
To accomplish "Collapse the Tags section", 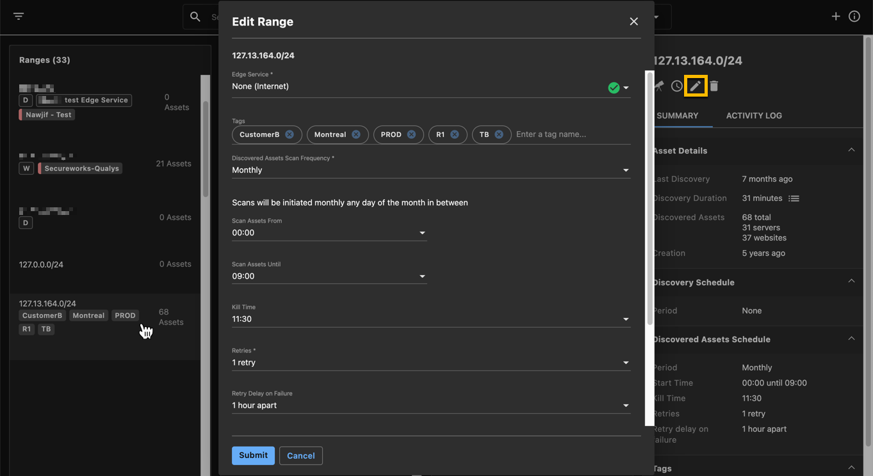I will click(851, 468).
